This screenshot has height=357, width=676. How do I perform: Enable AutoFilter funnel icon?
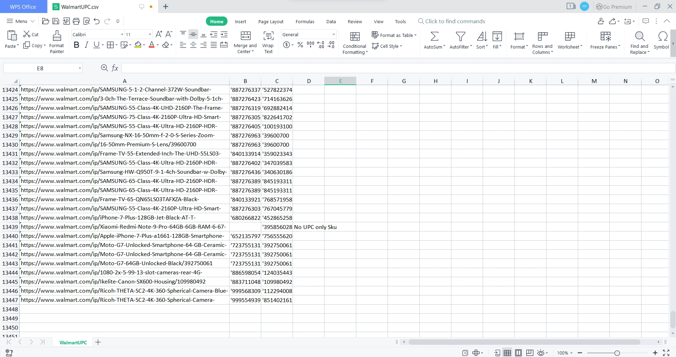[461, 36]
